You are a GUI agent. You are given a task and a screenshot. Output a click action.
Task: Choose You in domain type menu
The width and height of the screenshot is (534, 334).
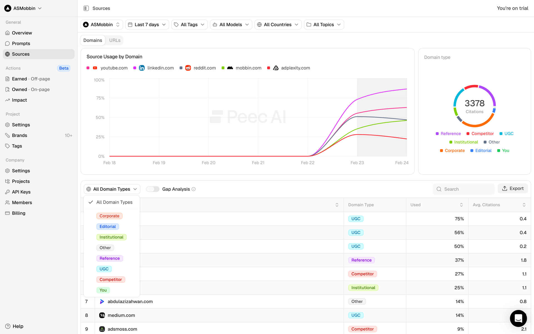pos(103,290)
